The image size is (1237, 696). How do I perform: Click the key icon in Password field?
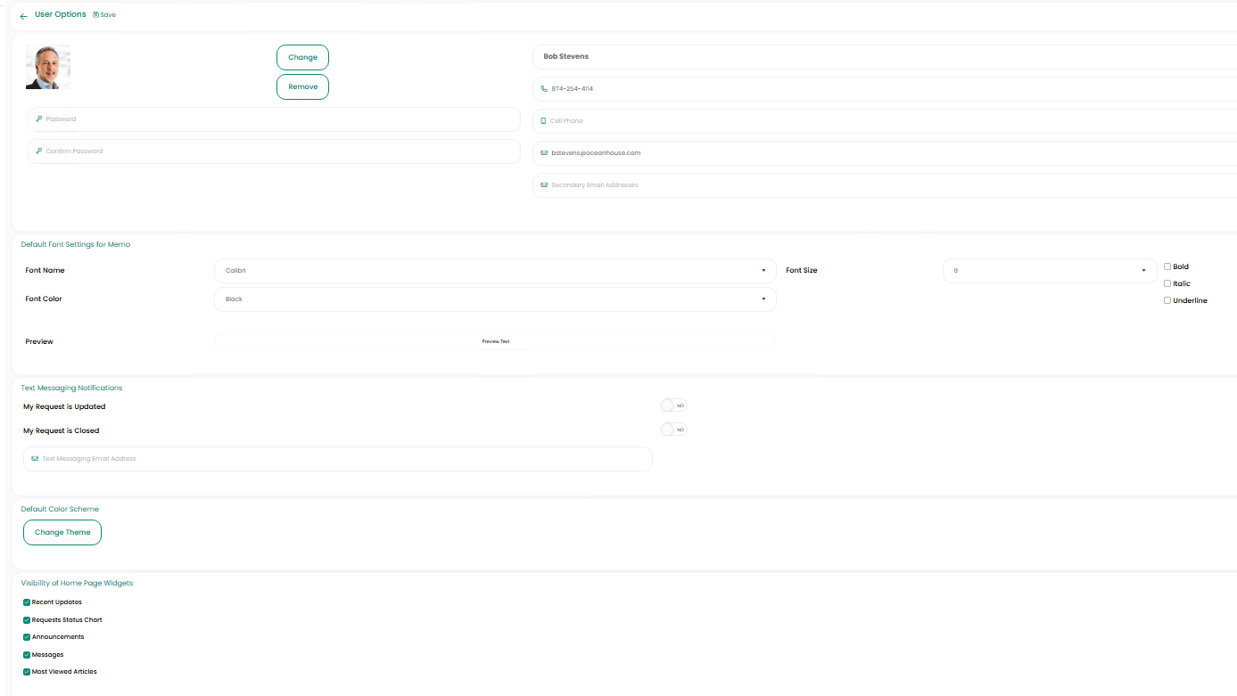(39, 119)
